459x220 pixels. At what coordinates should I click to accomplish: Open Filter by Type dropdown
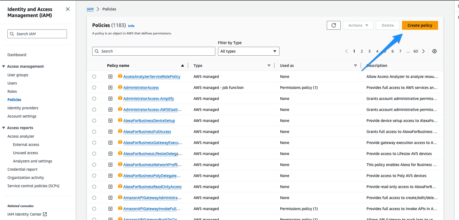tap(249, 51)
